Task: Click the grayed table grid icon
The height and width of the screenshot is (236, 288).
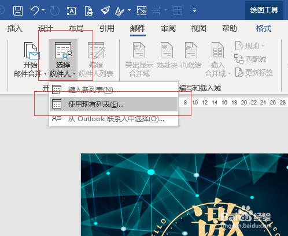Action: [x=178, y=10]
